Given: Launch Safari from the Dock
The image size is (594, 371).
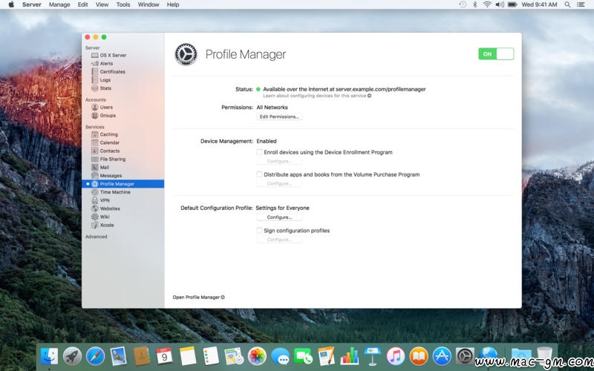Looking at the screenshot, I should click(96, 356).
